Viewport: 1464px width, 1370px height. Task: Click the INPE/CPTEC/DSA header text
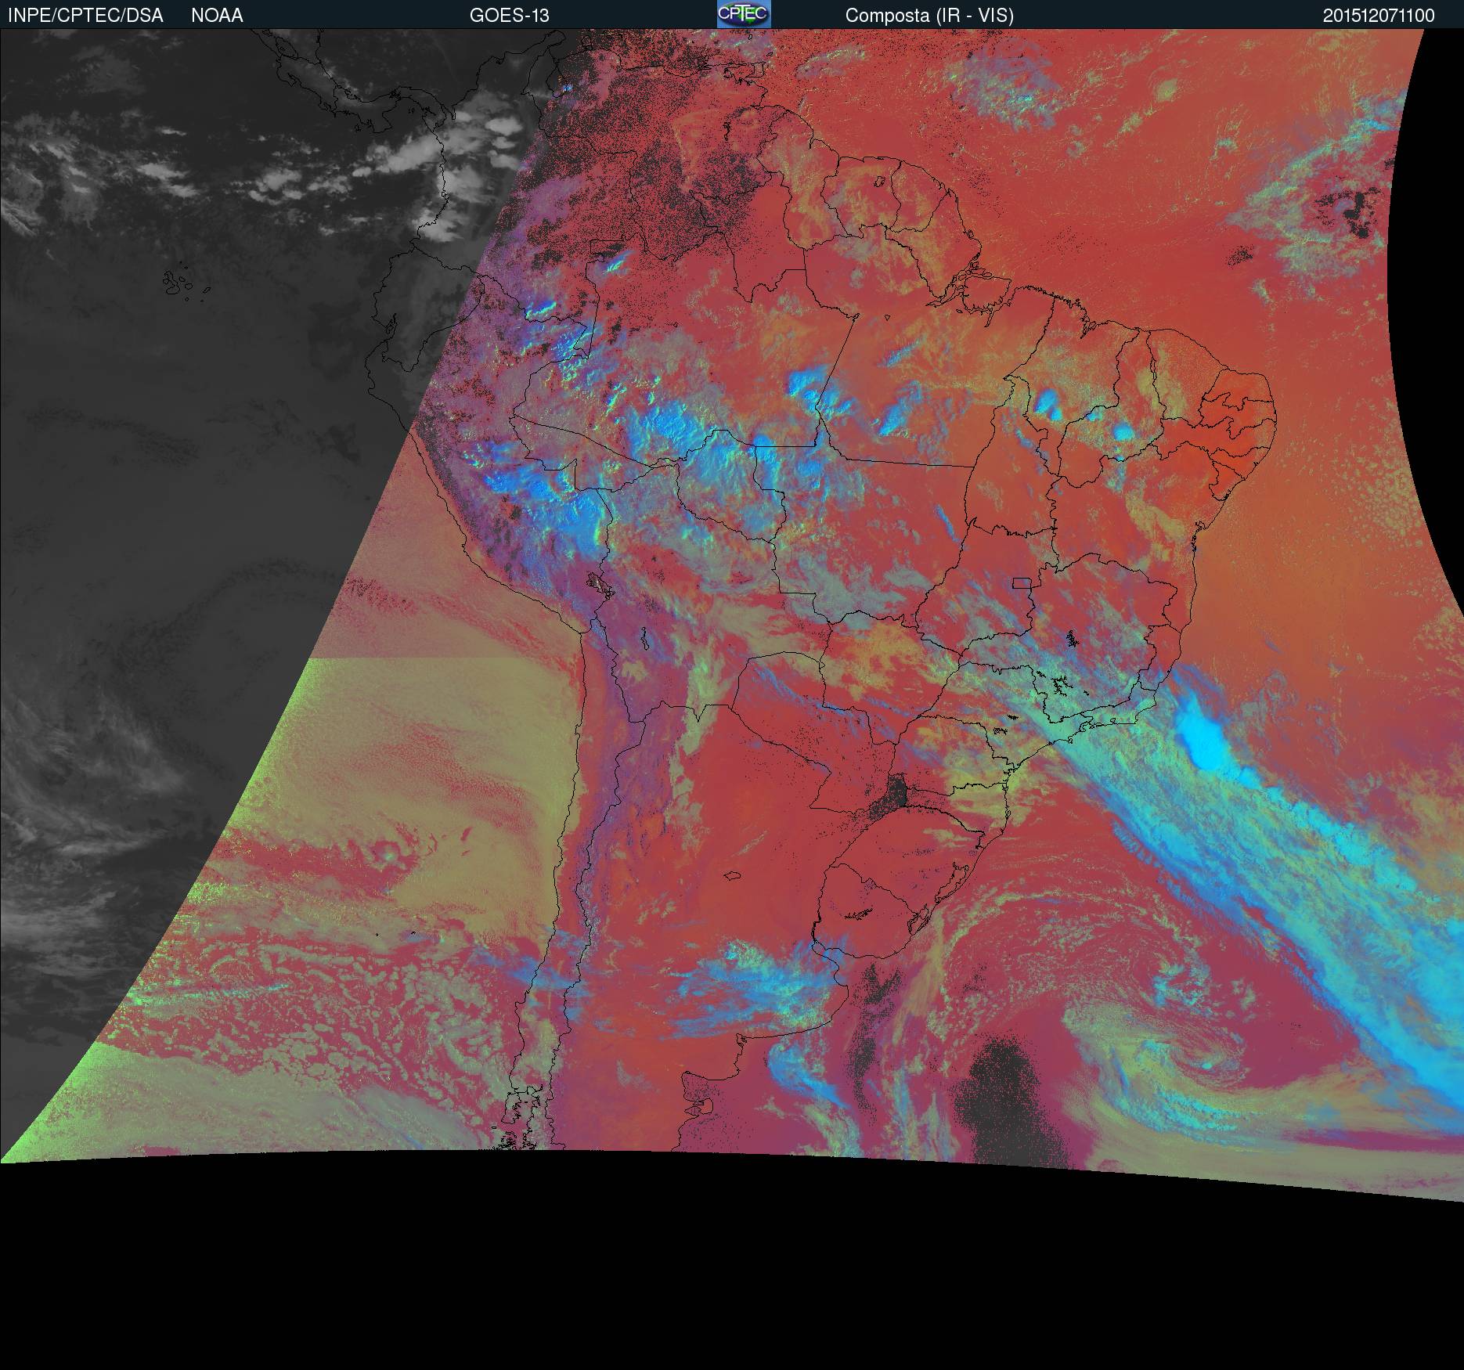85,16
